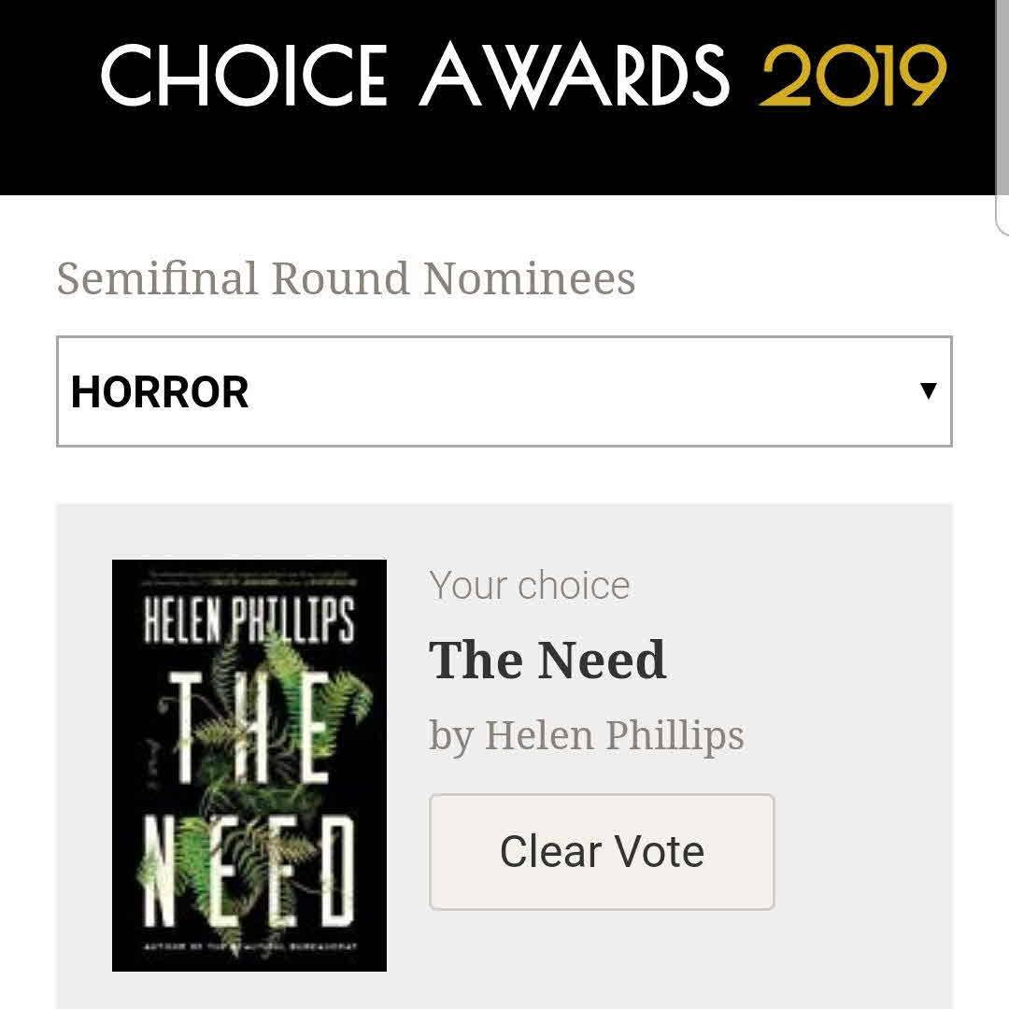
Task: Click the Your choice label
Action: point(530,586)
